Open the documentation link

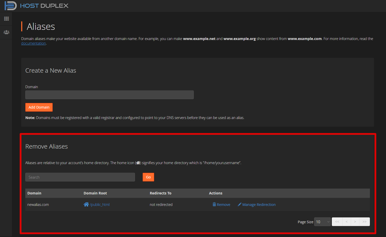[33, 43]
